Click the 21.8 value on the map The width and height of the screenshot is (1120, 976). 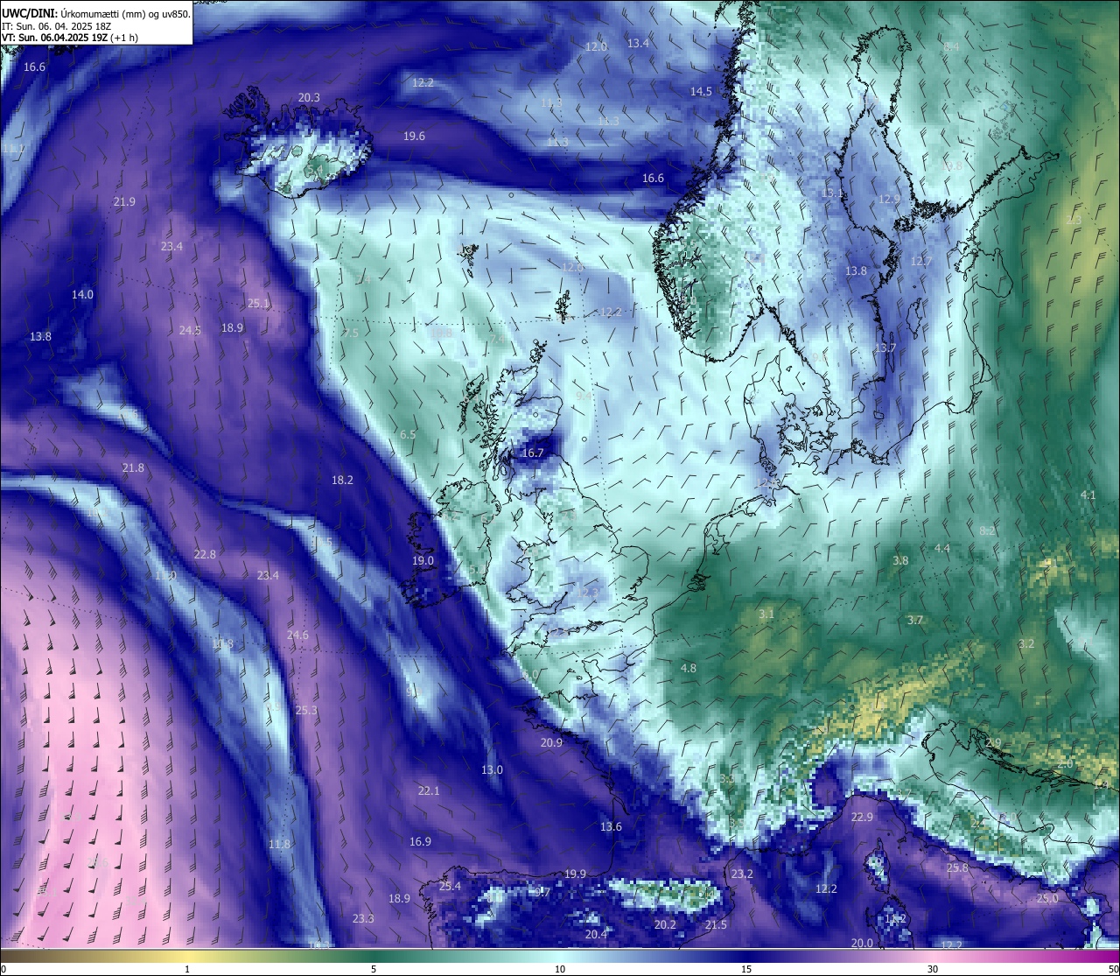133,468
